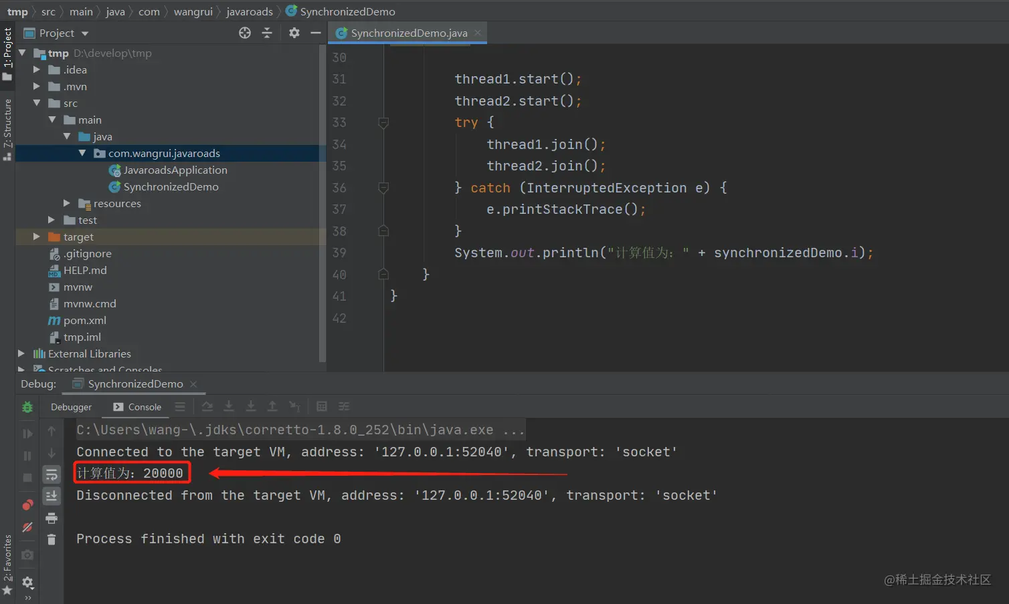Screen dimensions: 1009x604
Task: Collapse the main folder
Action: point(52,120)
